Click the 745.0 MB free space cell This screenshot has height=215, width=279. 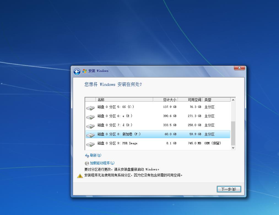pos(195,143)
